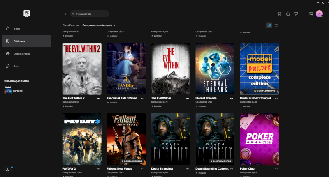Switch to list view
This screenshot has width=329, height=177.
tap(276, 25)
